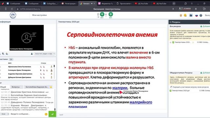Open Гемопротеины 2020.ppt under shared resources

(181, 90)
